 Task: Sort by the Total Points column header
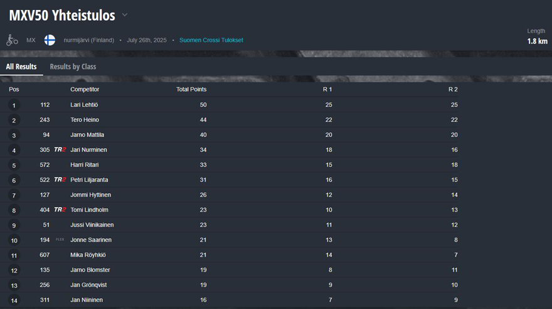point(191,89)
